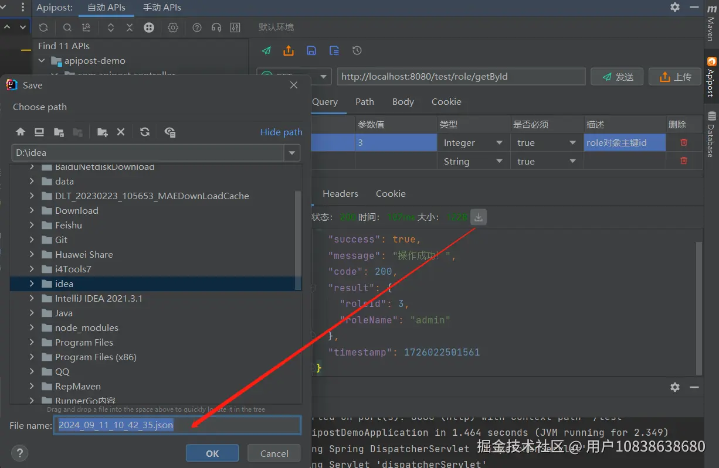Refresh the file tree in Save dialog

145,132
